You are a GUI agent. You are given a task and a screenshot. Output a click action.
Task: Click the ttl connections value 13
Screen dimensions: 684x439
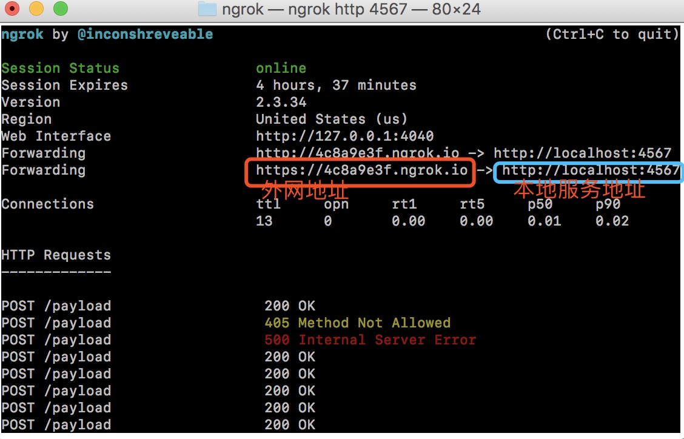(x=264, y=221)
